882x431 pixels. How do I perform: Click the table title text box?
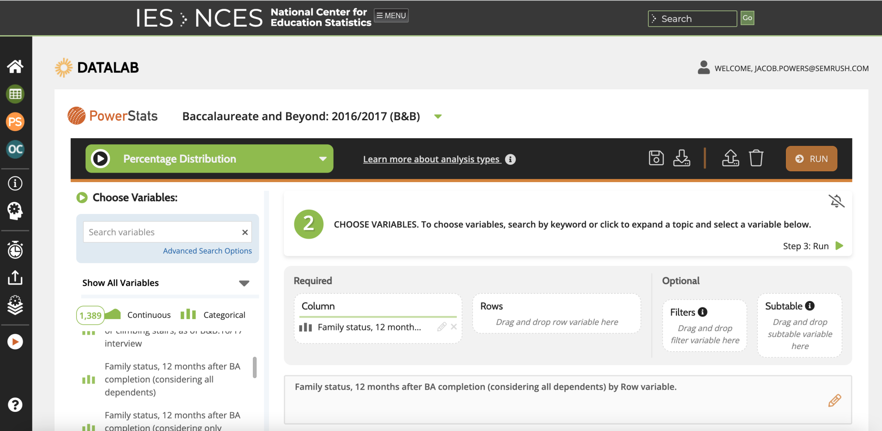[568, 400]
